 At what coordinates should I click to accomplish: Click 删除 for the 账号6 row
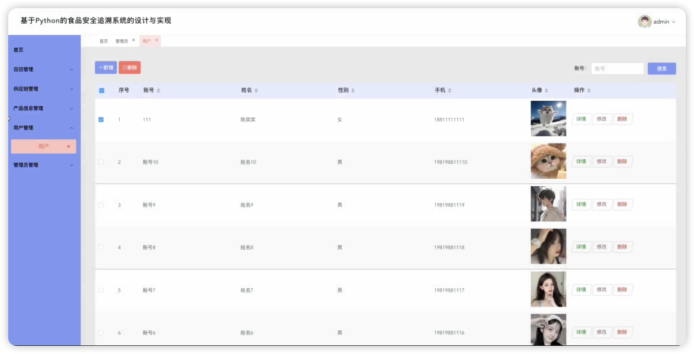[x=622, y=332]
